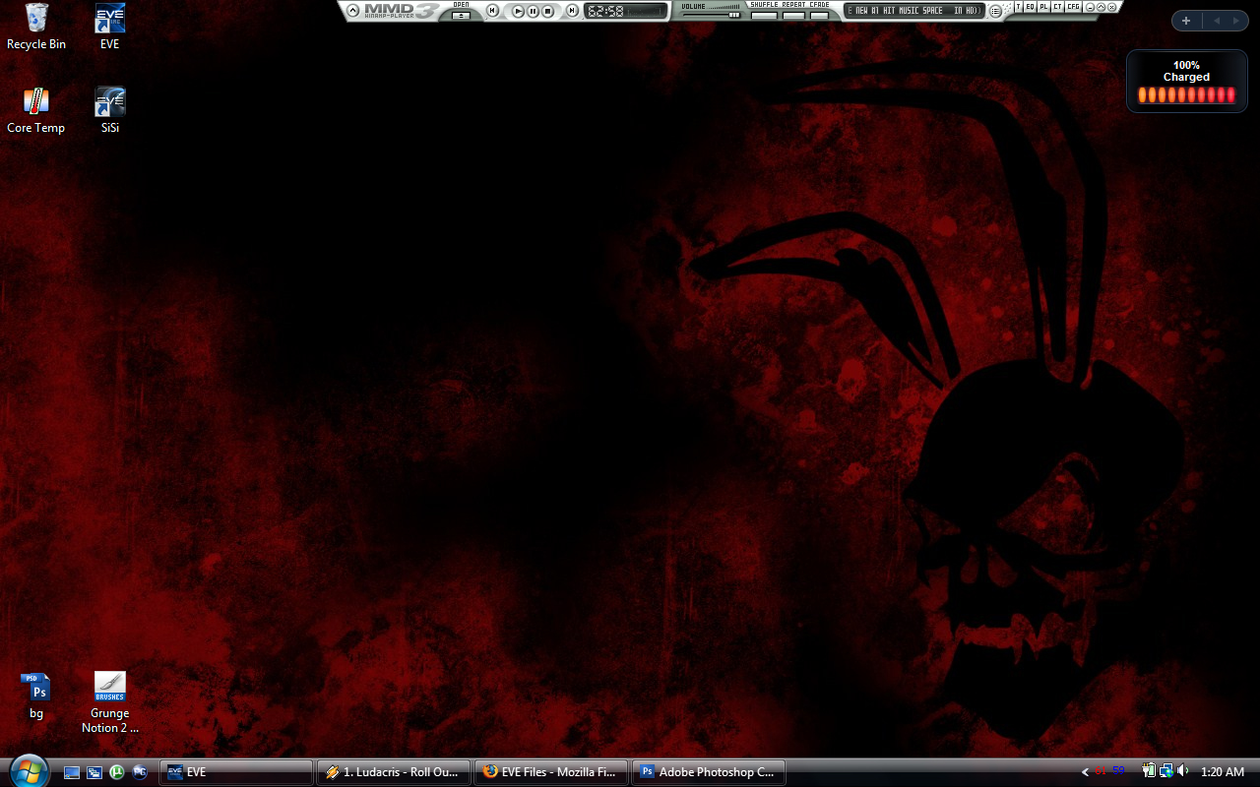Screen dimensions: 1260x787
Task: Click the power plug tray icon
Action: tap(1149, 771)
